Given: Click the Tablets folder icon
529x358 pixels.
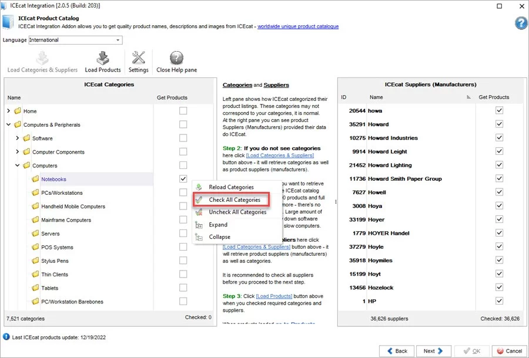Looking at the screenshot, I should (35, 288).
